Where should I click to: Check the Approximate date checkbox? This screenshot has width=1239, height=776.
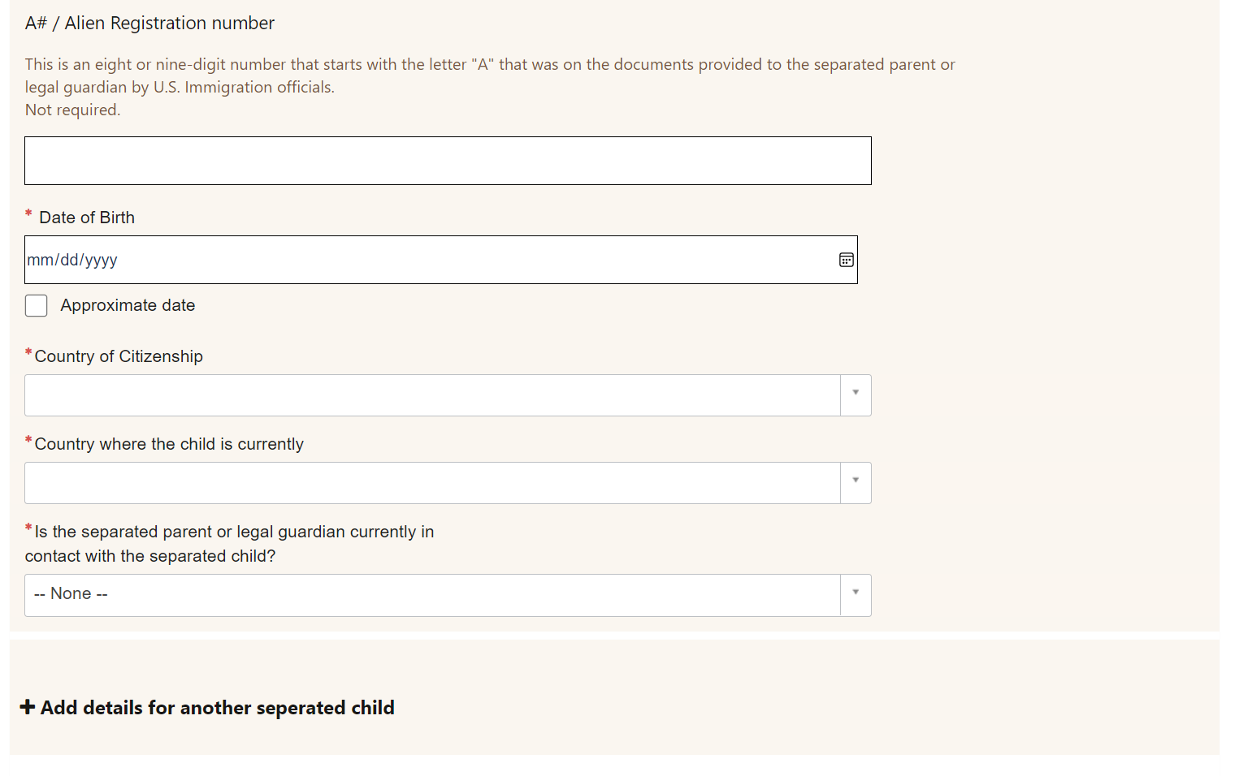point(37,305)
